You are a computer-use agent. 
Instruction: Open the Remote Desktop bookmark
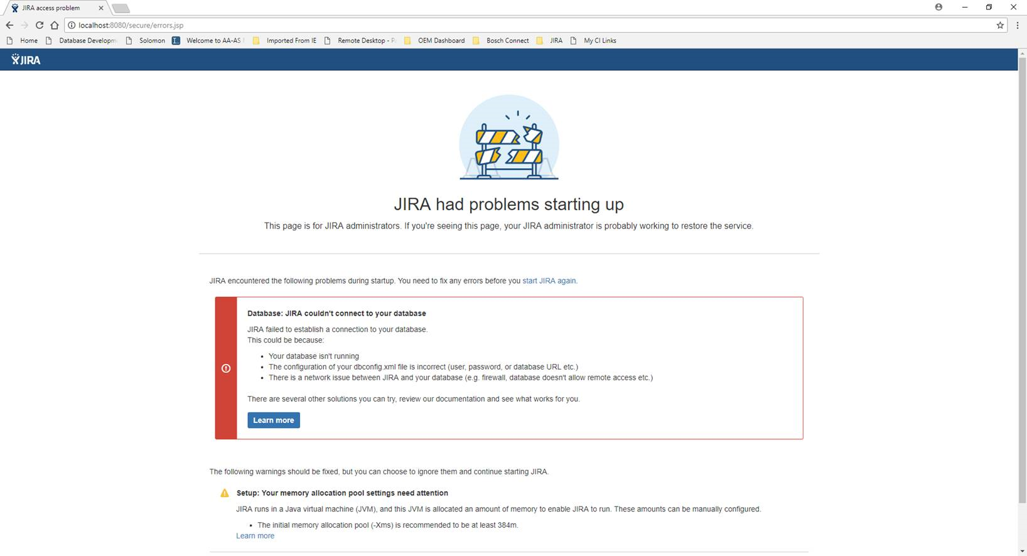(x=360, y=41)
